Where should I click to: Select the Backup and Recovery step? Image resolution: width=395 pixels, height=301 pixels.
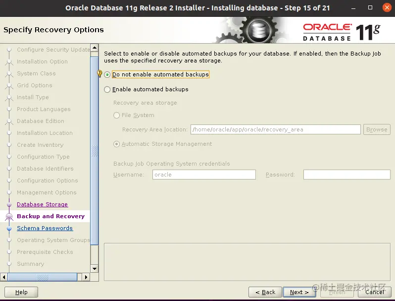point(50,216)
